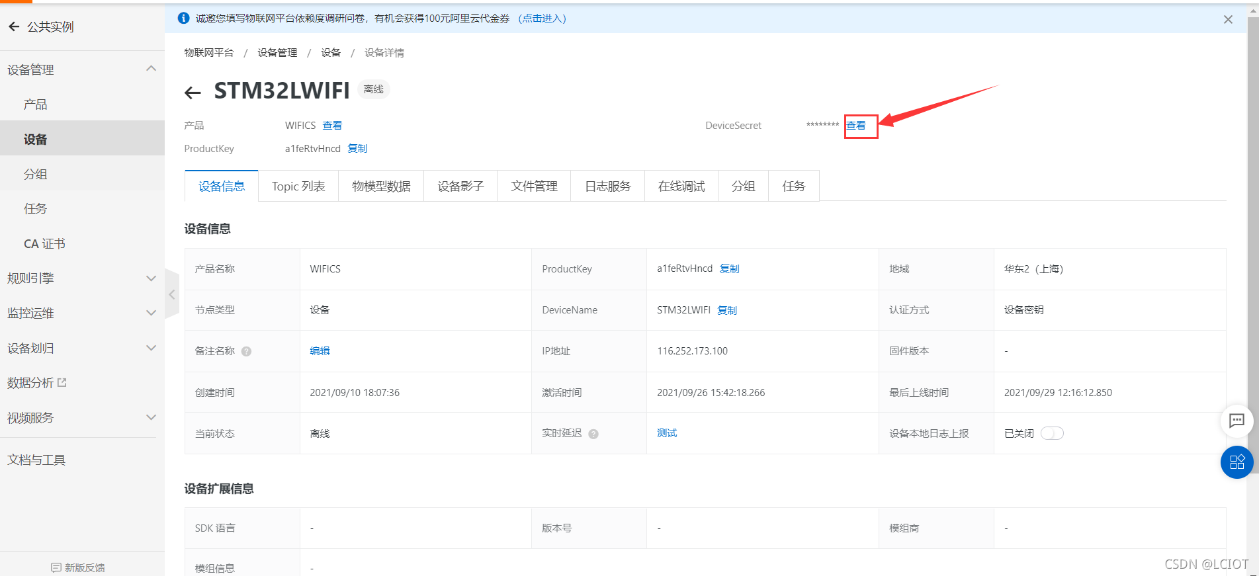
Task: Select 激活时间 value 2021/09/26 15:42:18.266
Action: (711, 393)
